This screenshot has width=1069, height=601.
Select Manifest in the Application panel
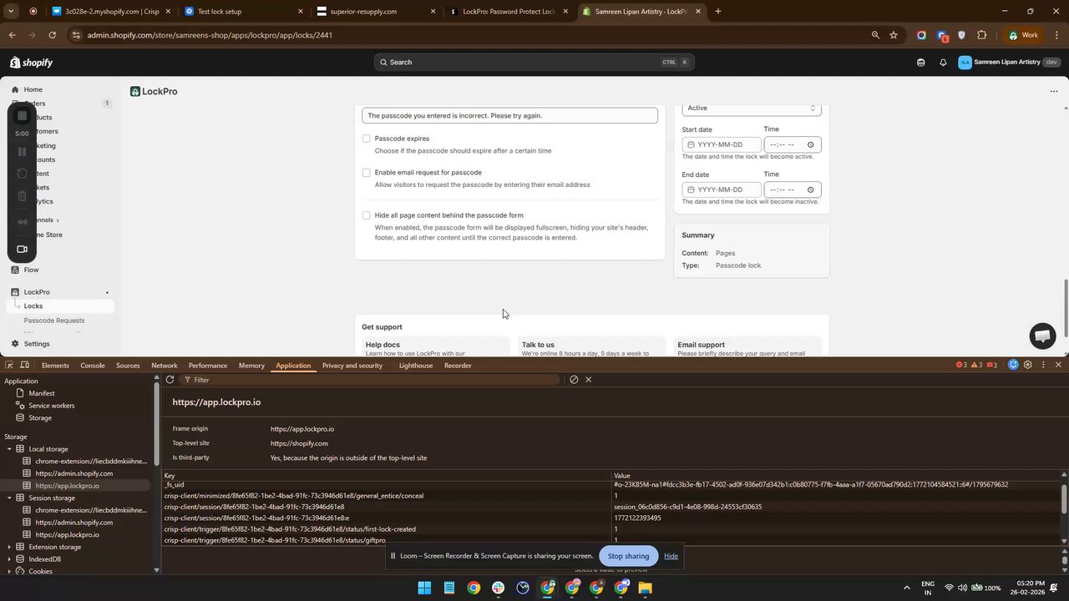(x=42, y=393)
